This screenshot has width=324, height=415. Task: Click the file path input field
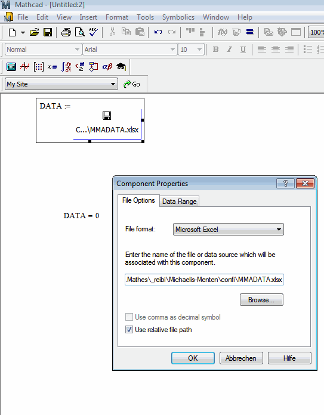(204, 280)
